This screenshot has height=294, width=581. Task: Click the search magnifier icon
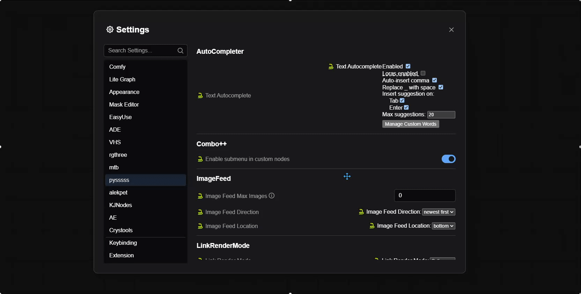(x=181, y=51)
